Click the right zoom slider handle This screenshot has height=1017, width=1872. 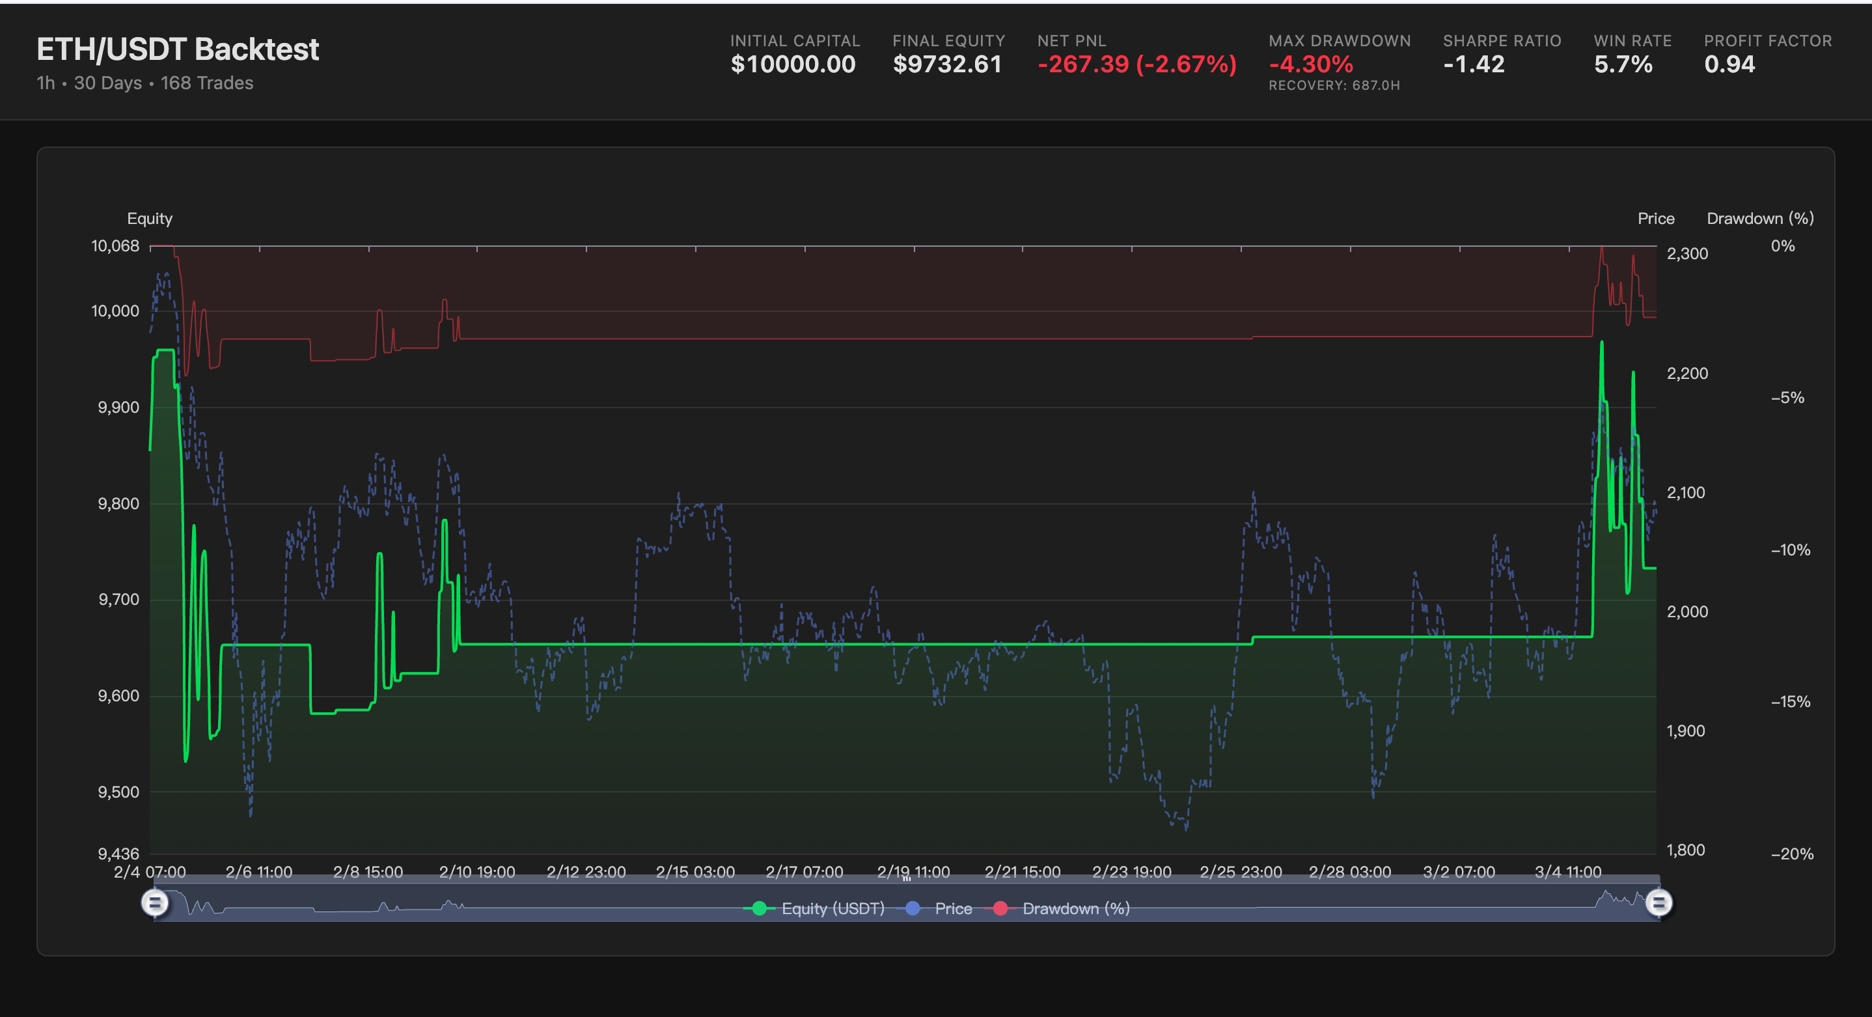(x=1659, y=903)
